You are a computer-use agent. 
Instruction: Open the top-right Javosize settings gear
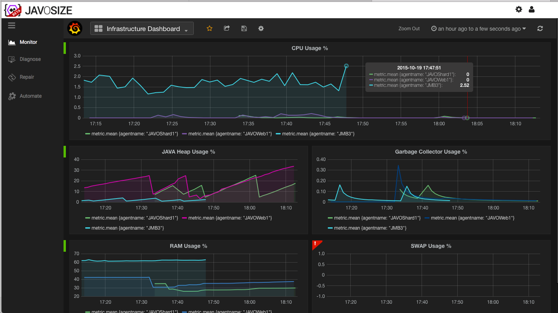click(x=519, y=9)
